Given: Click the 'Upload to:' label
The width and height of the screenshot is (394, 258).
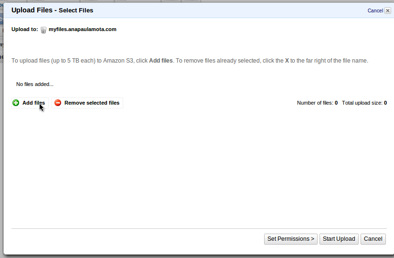Looking at the screenshot, I should pos(24,29).
